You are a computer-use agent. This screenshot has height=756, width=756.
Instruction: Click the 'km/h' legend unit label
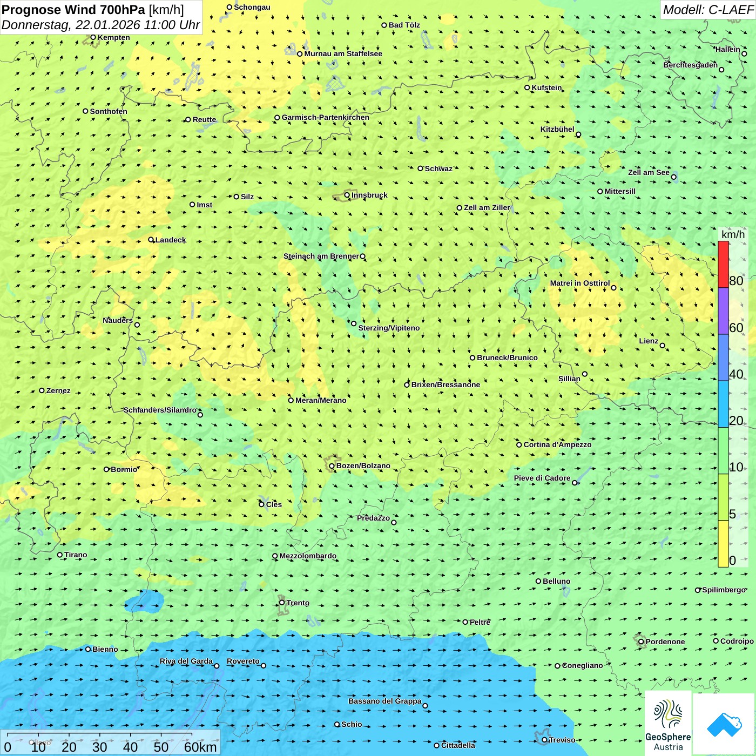(x=733, y=234)
